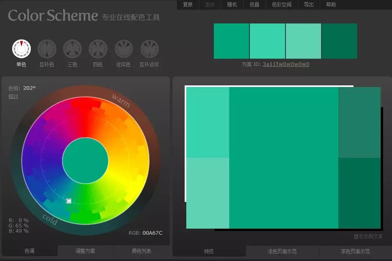Select the 近似色 analogic scheme icon
Screen dimensions: 392x261
[124, 49]
